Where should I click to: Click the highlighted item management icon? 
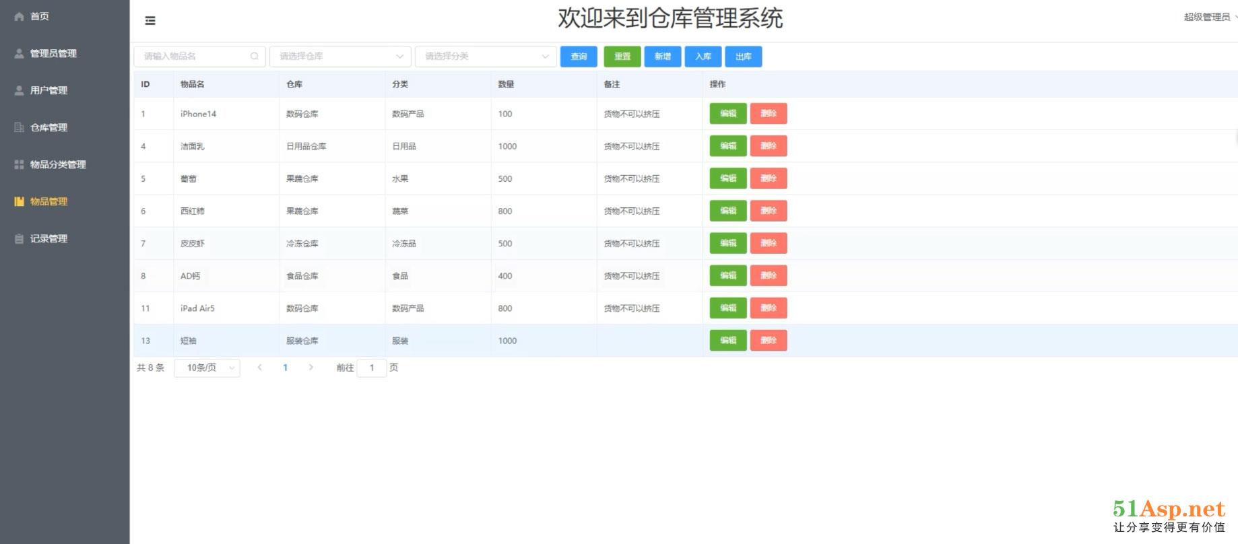[x=19, y=201]
